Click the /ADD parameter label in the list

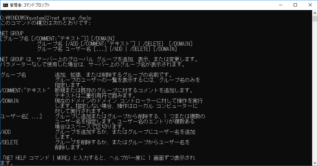click(6, 132)
